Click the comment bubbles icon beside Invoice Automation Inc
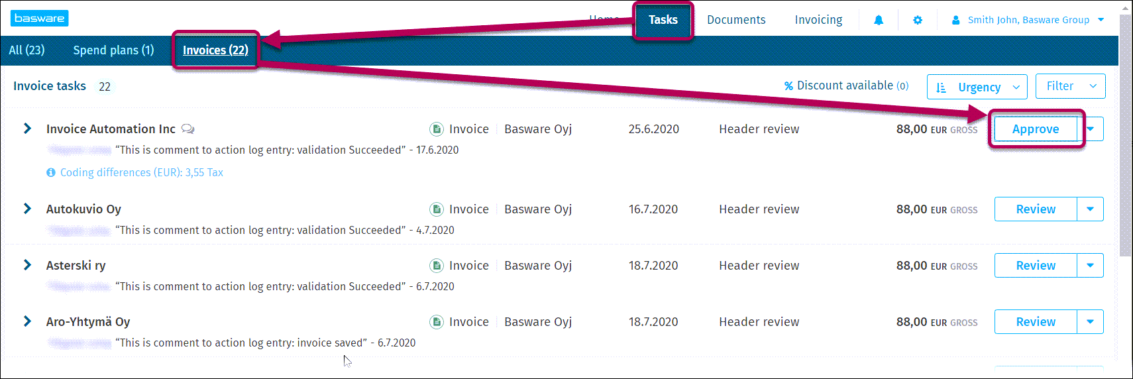 pos(188,129)
